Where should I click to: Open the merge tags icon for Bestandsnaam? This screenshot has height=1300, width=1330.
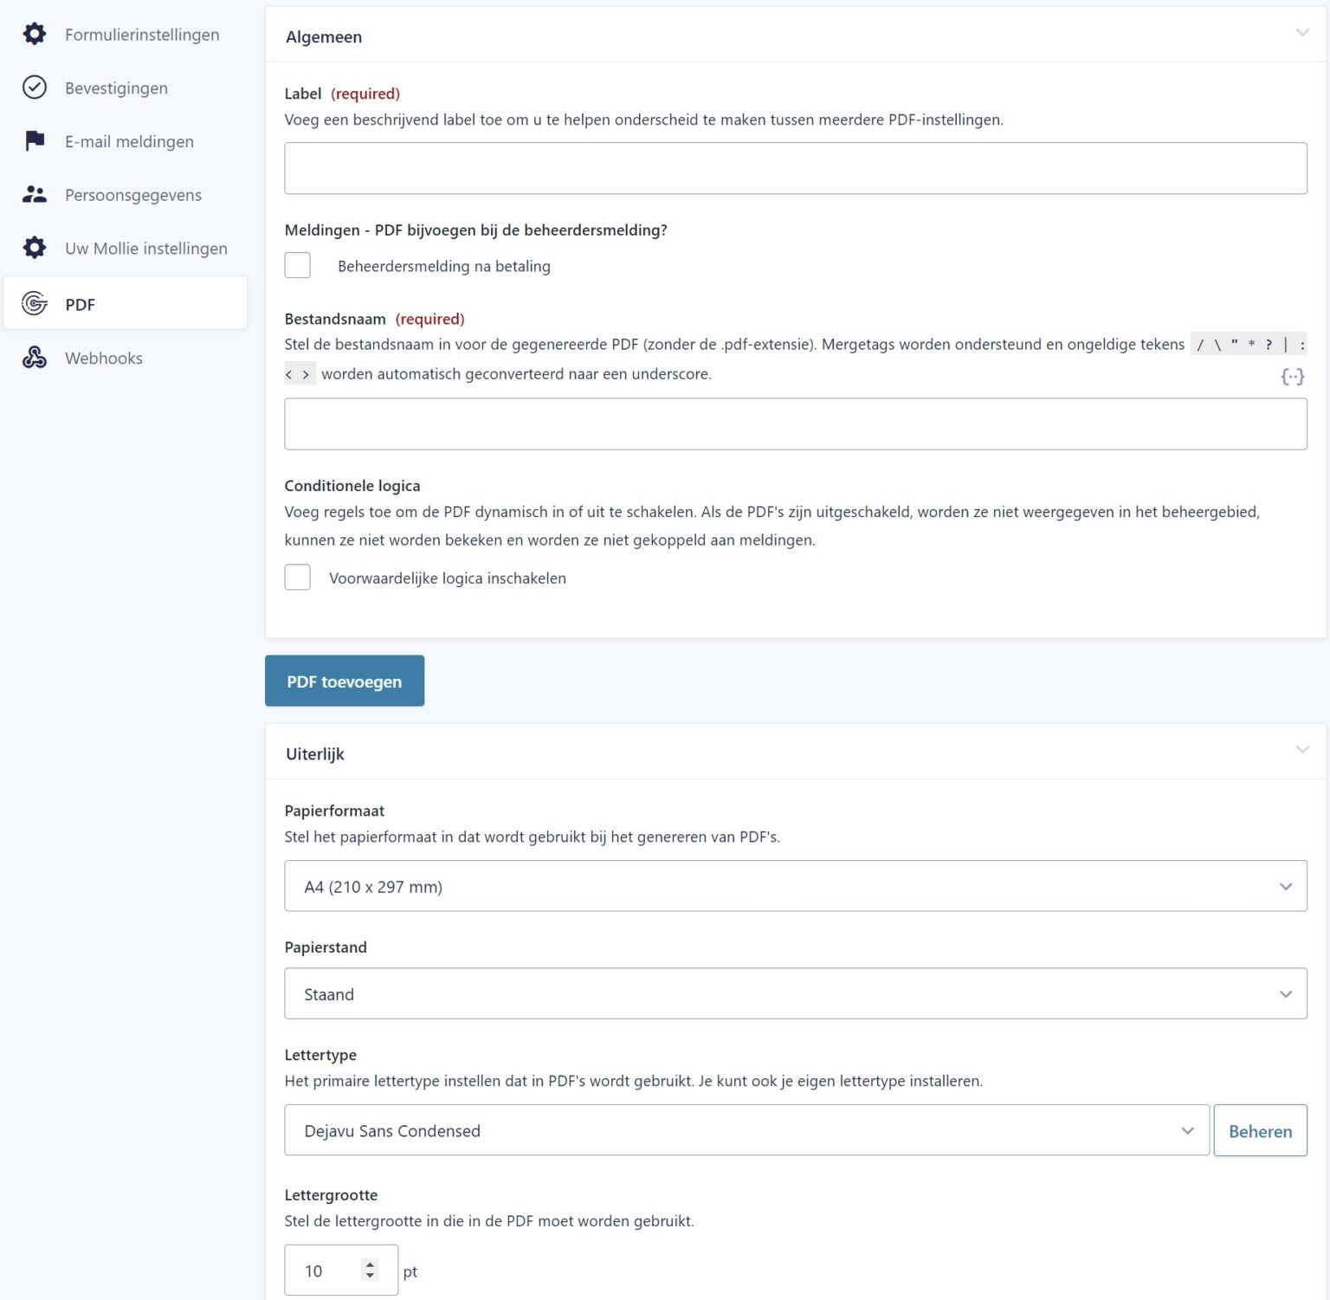tap(1292, 377)
